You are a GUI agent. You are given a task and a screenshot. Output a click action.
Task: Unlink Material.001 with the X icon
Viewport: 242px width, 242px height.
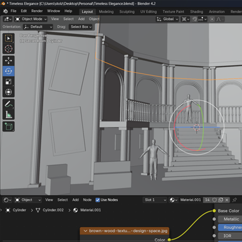coord(227,200)
